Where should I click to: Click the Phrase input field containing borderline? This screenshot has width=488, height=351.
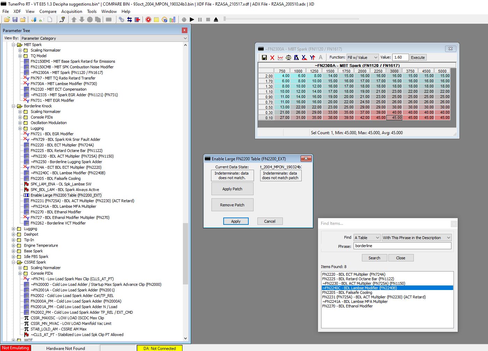click(x=402, y=246)
